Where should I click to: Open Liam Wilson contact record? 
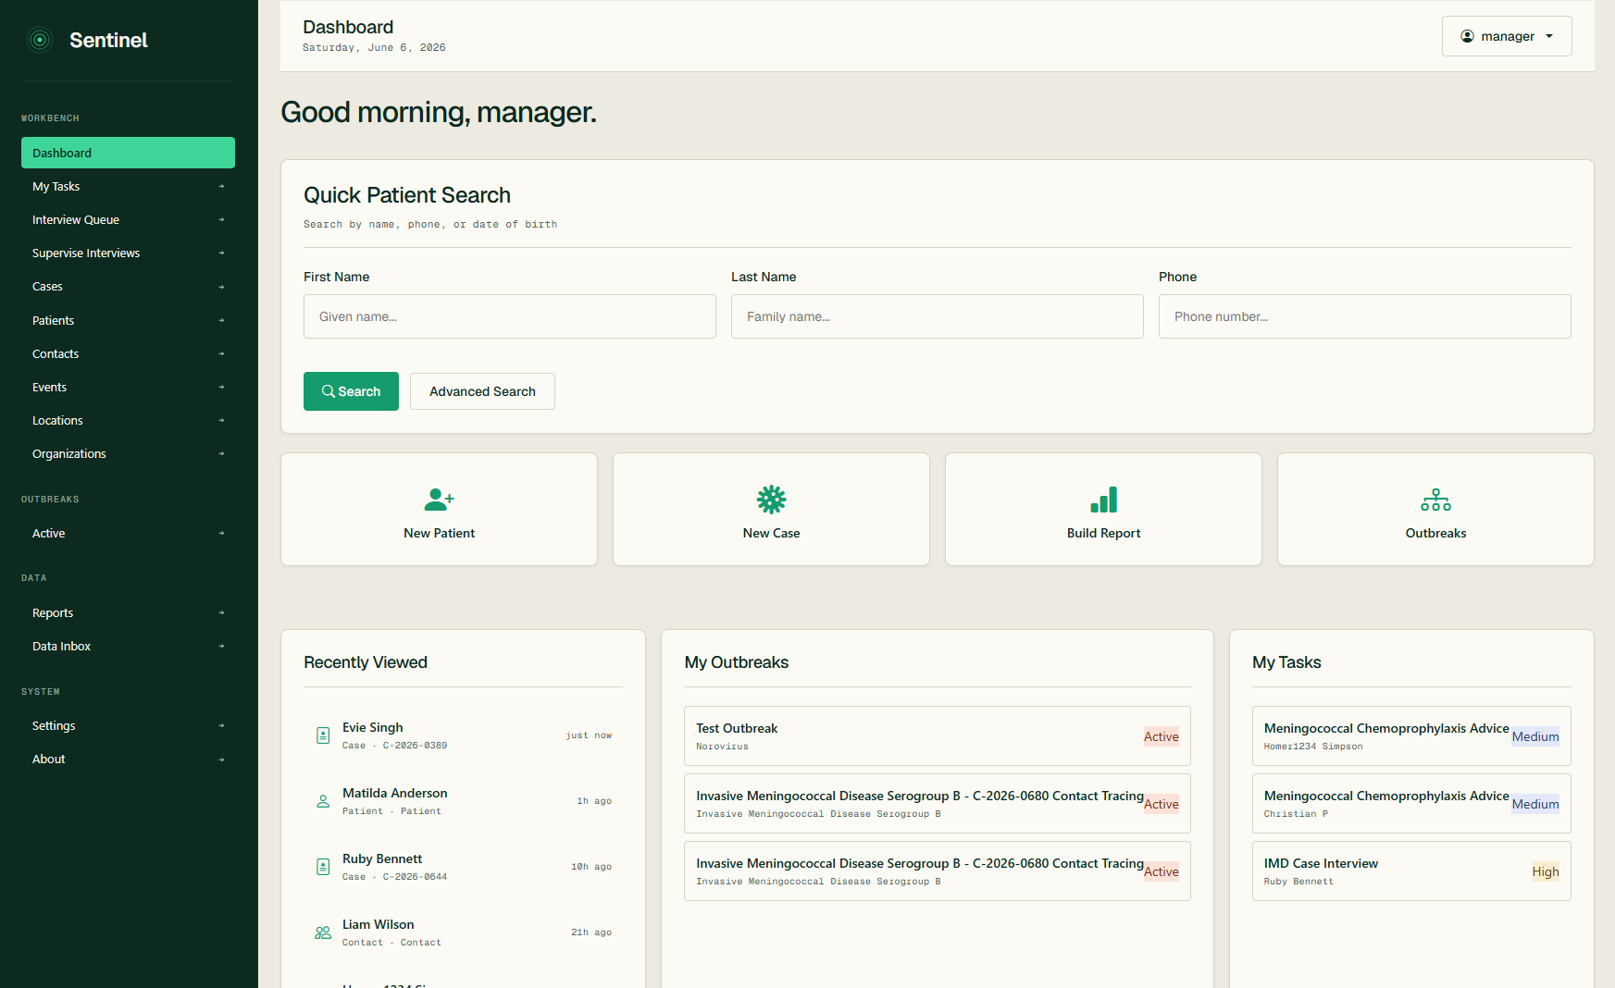463,932
